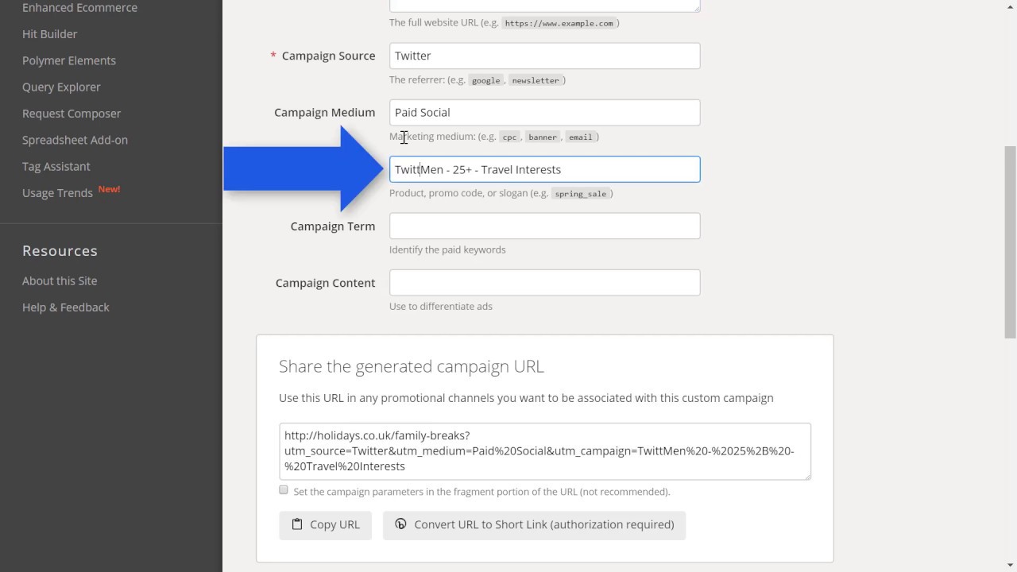Enable fragment portion campaign parameters checkbox
Screen dimensions: 1017x572
pyautogui.click(x=284, y=490)
